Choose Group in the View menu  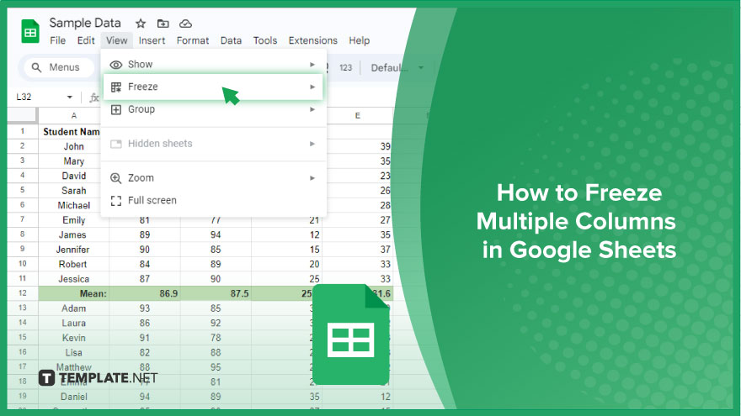(x=213, y=109)
